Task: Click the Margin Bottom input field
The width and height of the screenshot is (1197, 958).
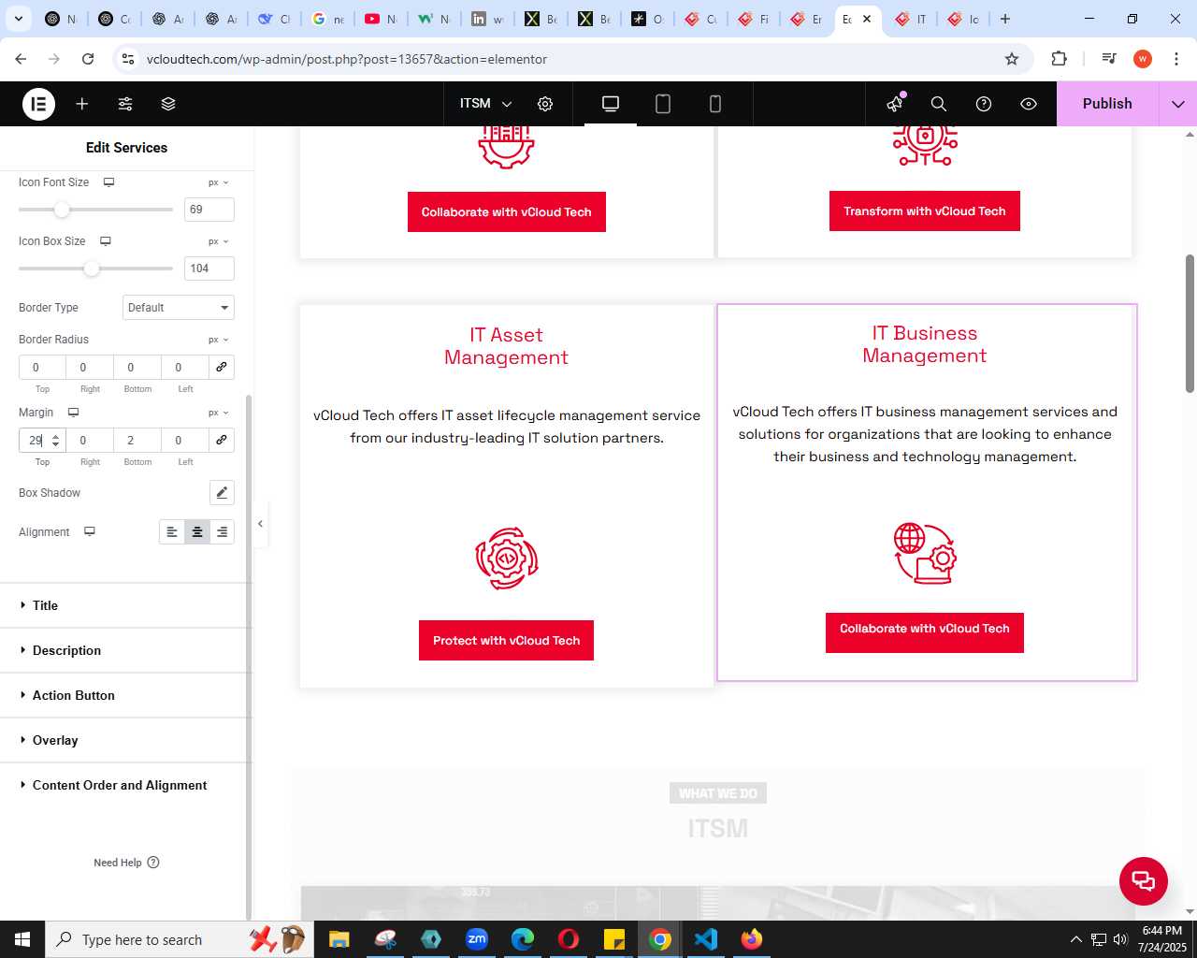Action: point(137,441)
